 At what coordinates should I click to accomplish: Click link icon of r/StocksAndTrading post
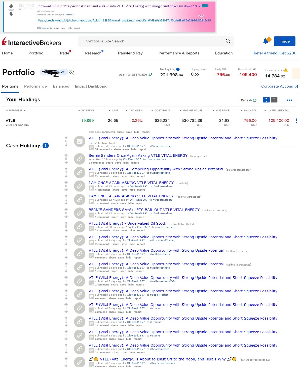click(x=80, y=240)
